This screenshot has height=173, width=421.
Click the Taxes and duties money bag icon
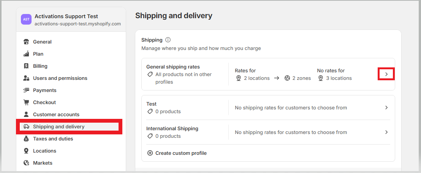coord(26,139)
